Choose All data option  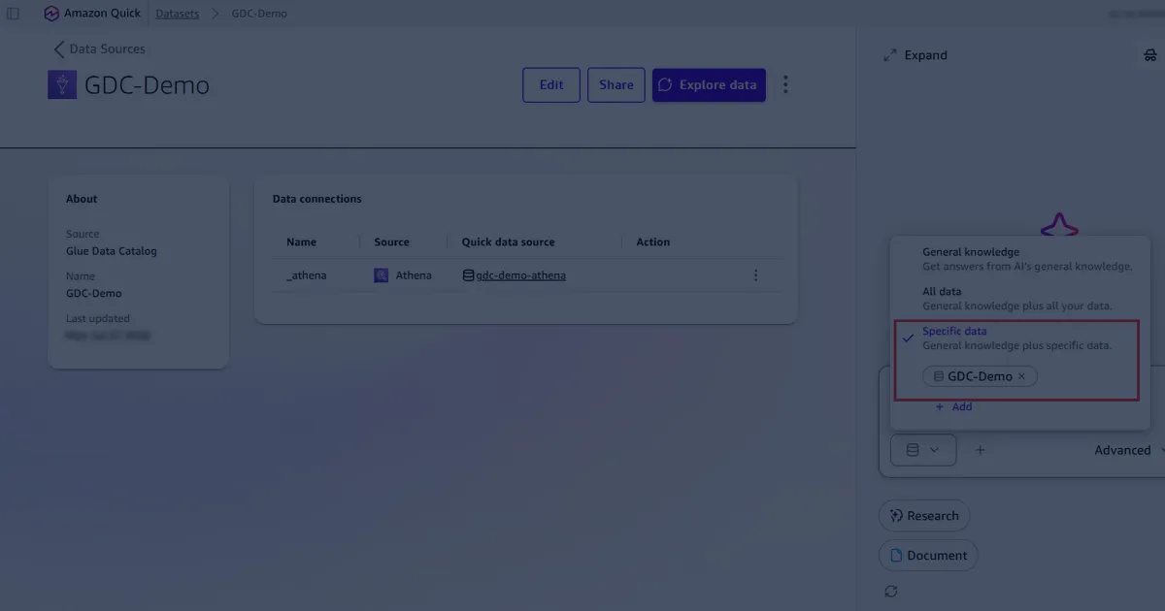[x=1019, y=299]
